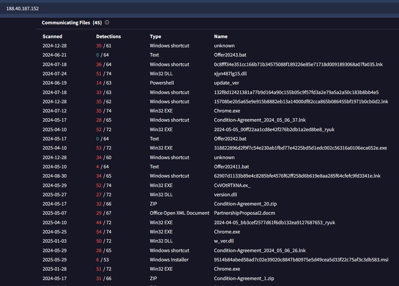The height and width of the screenshot is (286, 399).
Task: Click the Scanned column header
Action: click(52, 37)
